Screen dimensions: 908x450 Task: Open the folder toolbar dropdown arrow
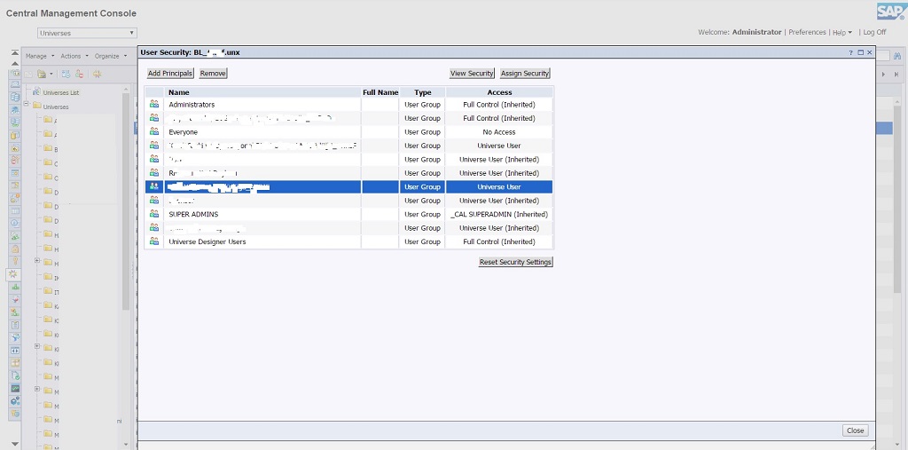[x=51, y=74]
